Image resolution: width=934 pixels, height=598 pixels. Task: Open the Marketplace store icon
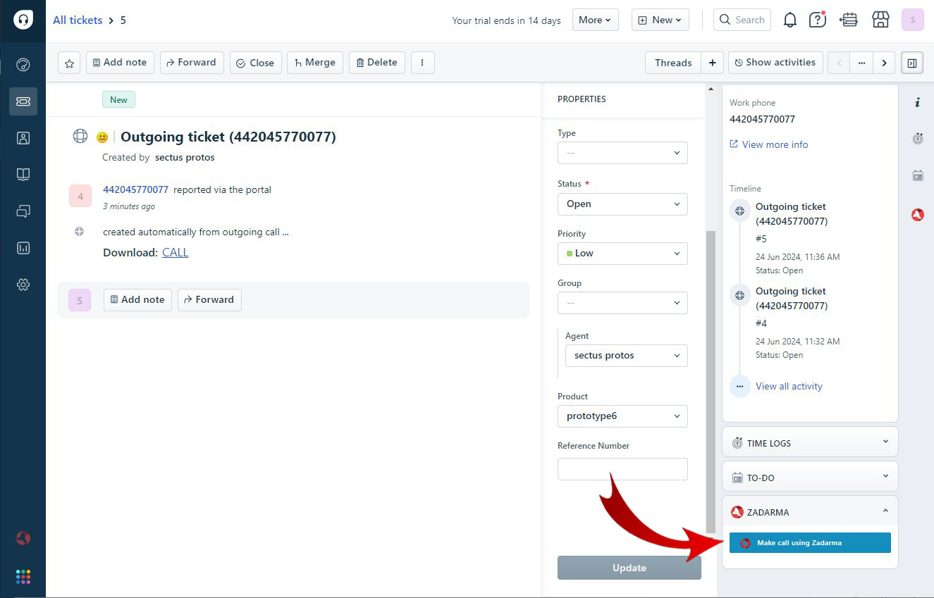880,20
